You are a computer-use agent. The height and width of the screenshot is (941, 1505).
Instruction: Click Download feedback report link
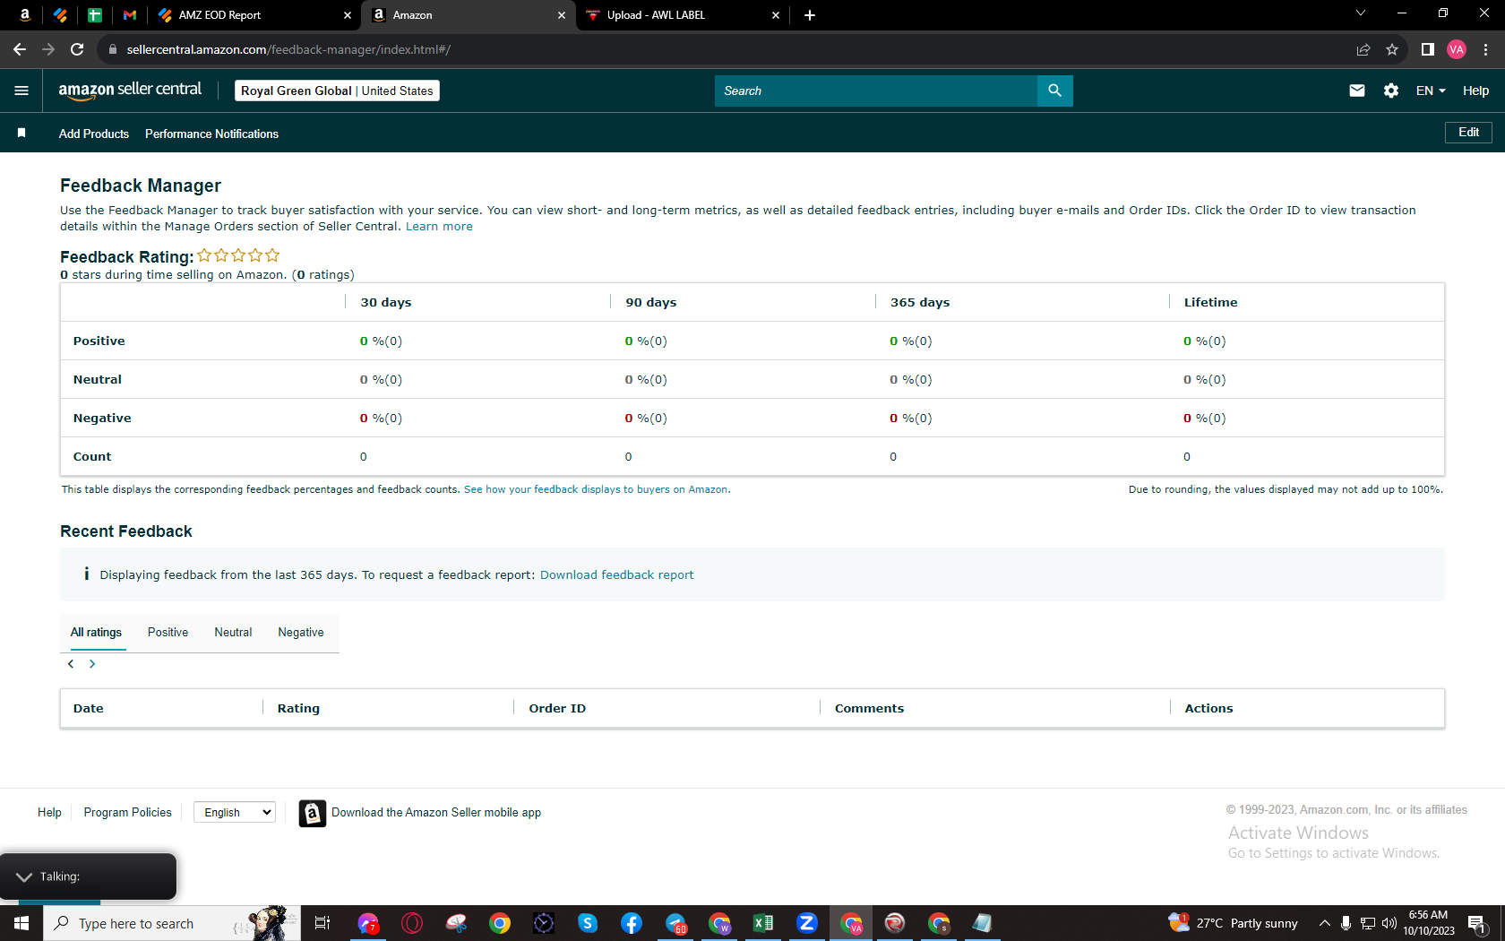(x=616, y=575)
